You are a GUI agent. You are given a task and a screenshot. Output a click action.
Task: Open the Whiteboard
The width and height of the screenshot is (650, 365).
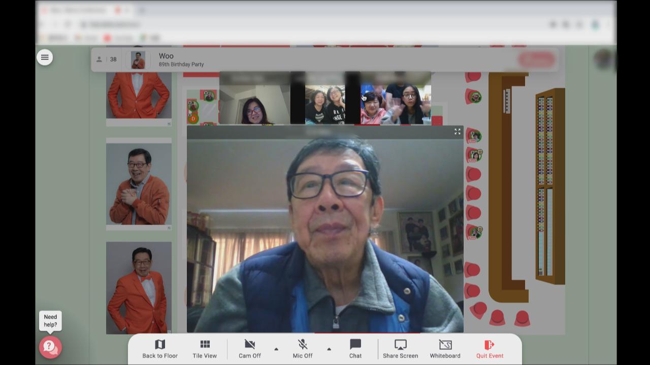tap(445, 349)
